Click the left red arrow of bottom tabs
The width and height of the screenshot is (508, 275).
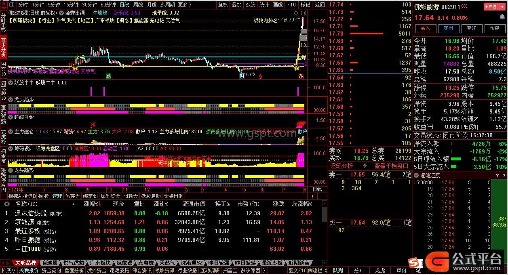(3, 263)
